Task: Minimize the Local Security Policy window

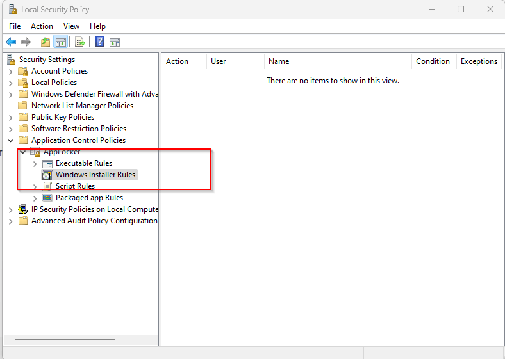Action: tap(432, 9)
